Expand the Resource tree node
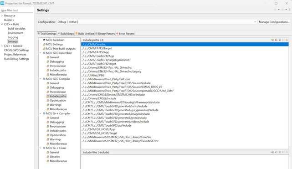 coord(2,15)
